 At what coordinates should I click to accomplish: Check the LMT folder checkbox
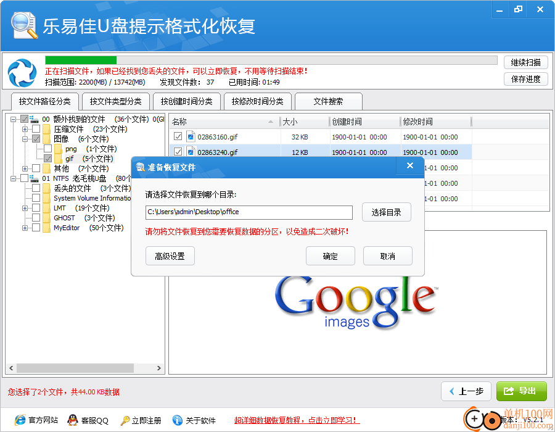pyautogui.click(x=36, y=208)
